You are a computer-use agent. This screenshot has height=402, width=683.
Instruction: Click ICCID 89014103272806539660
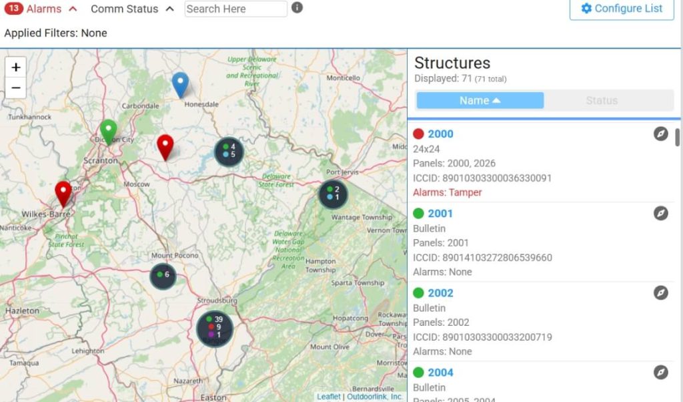(482, 257)
